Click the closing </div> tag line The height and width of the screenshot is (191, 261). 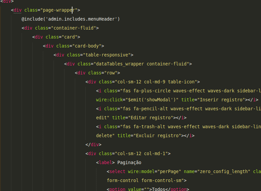coord(93,144)
